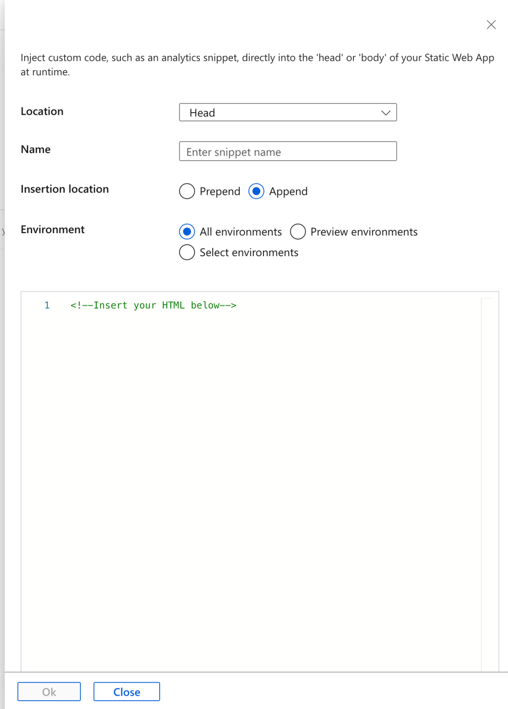Click the Enter snippet name field
508x709 pixels.
(x=288, y=151)
